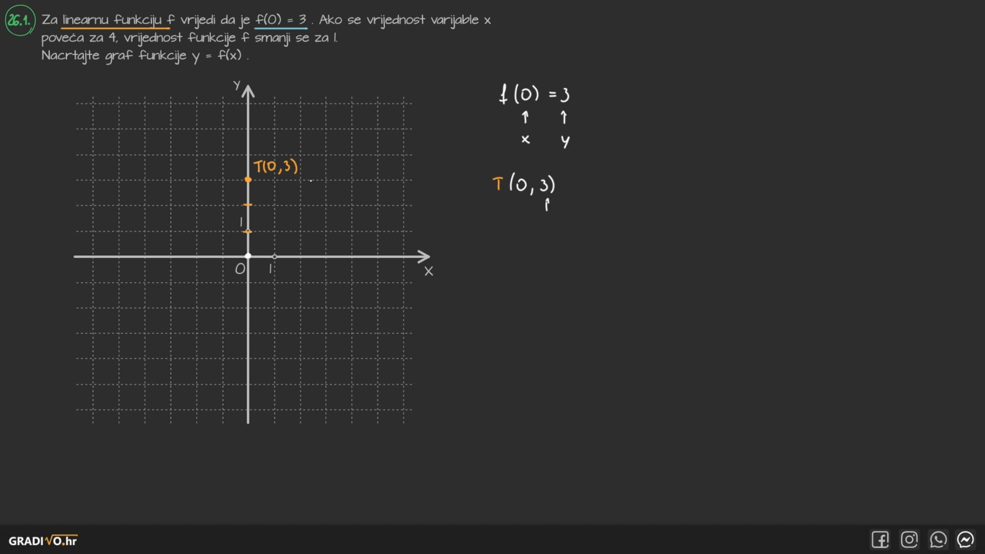Viewport: 985px width, 554px height.
Task: Click the O origin label
Action: 240,269
